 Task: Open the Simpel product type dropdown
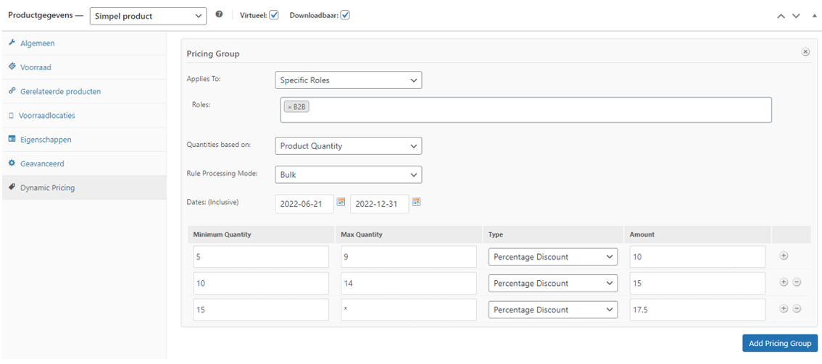(147, 16)
